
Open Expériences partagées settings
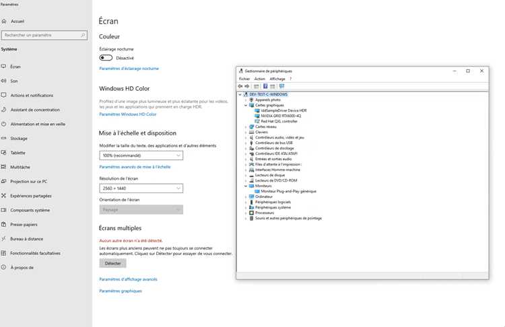(31, 196)
